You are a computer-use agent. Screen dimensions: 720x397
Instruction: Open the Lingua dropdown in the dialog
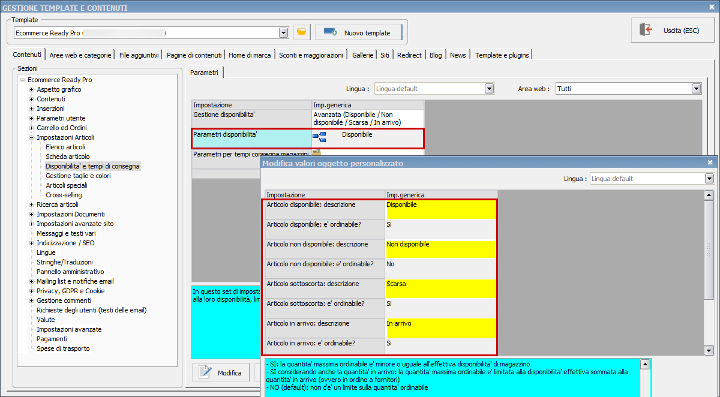(709, 179)
